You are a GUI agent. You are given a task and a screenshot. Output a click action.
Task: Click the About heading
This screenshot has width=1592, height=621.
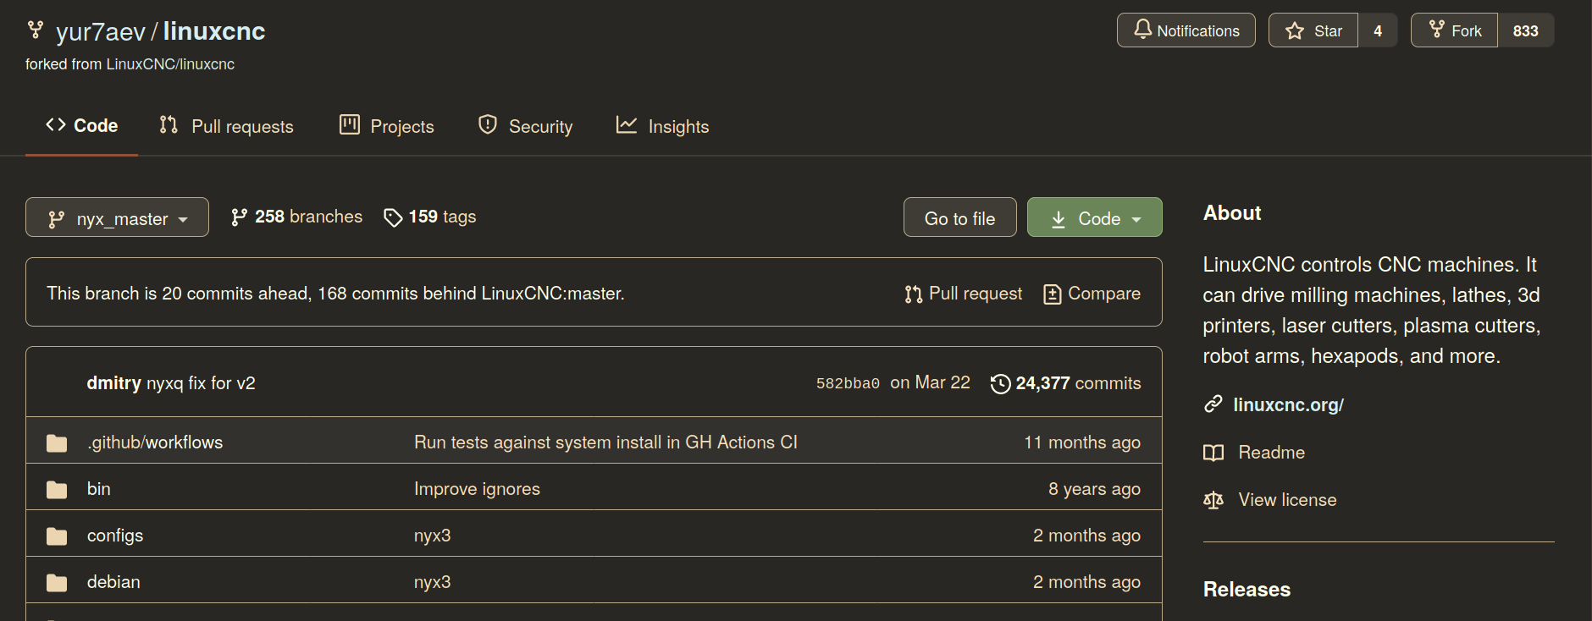1232,213
